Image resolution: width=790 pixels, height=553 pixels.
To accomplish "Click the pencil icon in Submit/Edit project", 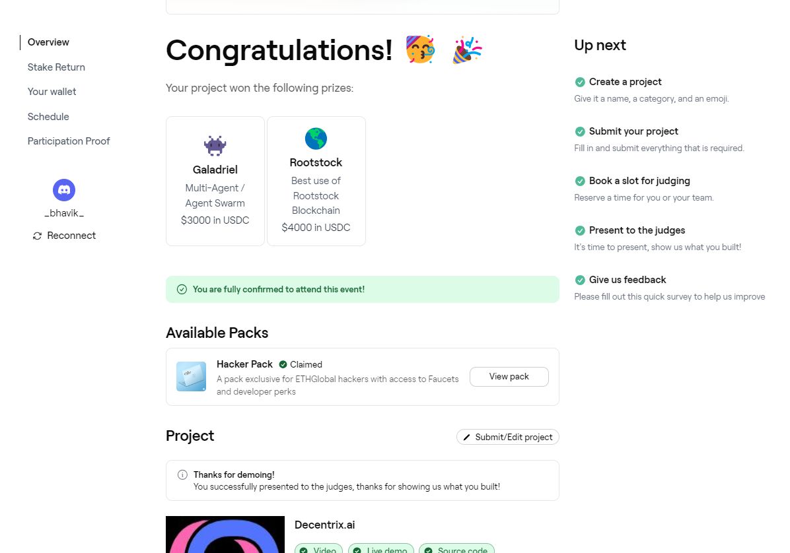I will coord(467,437).
